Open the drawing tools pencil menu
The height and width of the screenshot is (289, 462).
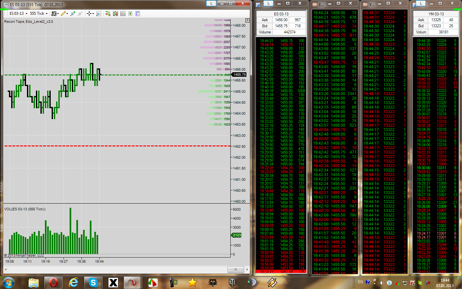[64, 13]
